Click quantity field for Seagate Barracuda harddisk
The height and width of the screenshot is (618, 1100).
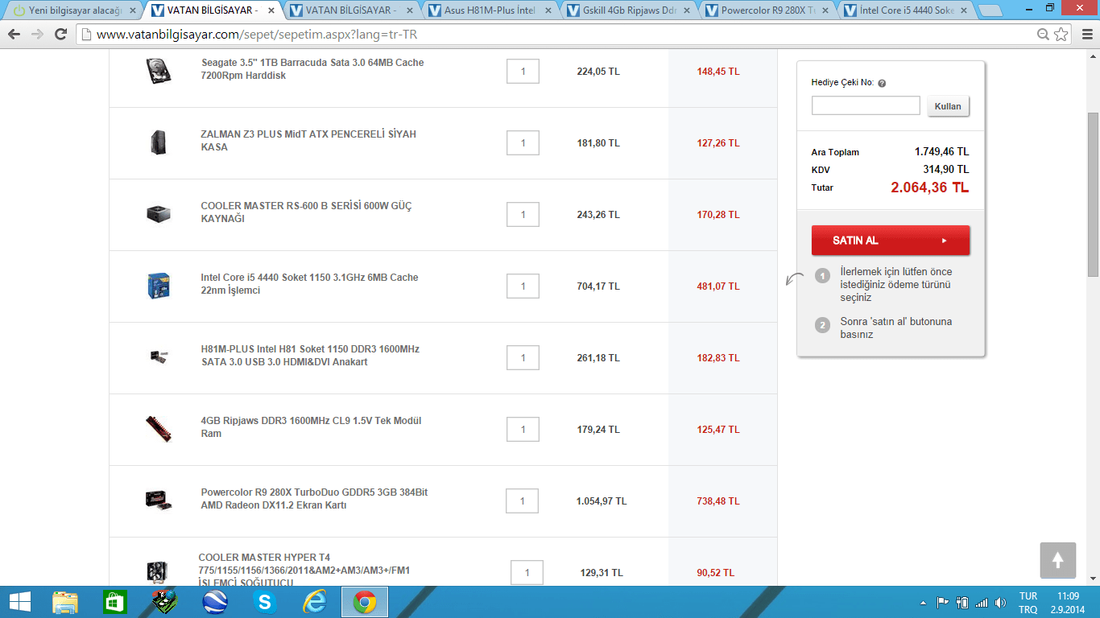(523, 72)
